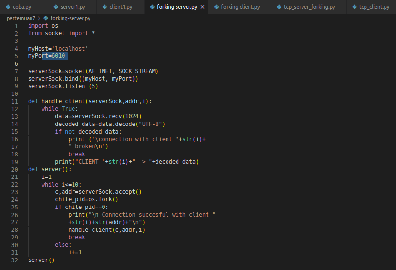Open the forking-client.py tab
The height and width of the screenshot is (270, 396).
coord(240,7)
